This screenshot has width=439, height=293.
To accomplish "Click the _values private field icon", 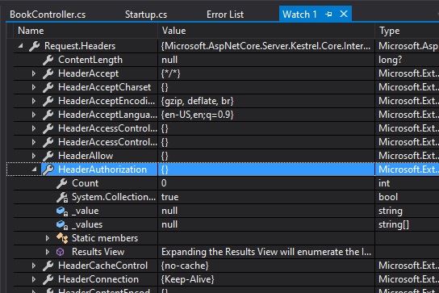I will pos(62,225).
